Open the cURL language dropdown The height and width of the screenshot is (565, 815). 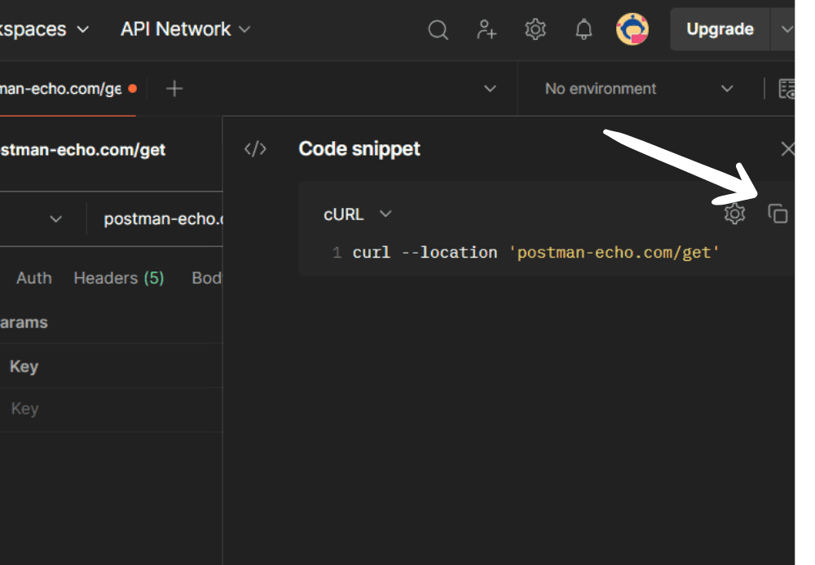coord(357,214)
